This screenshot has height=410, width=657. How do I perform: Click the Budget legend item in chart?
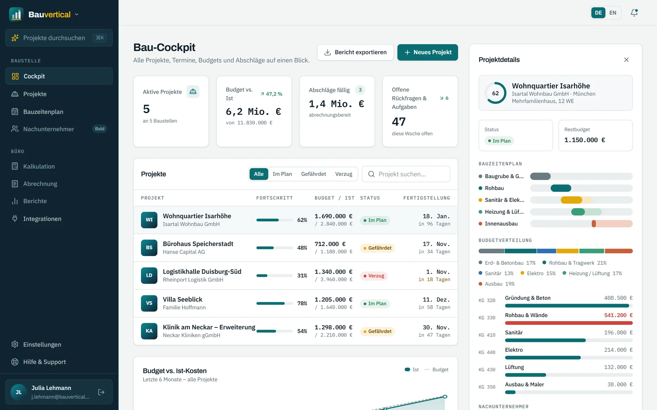click(436, 370)
